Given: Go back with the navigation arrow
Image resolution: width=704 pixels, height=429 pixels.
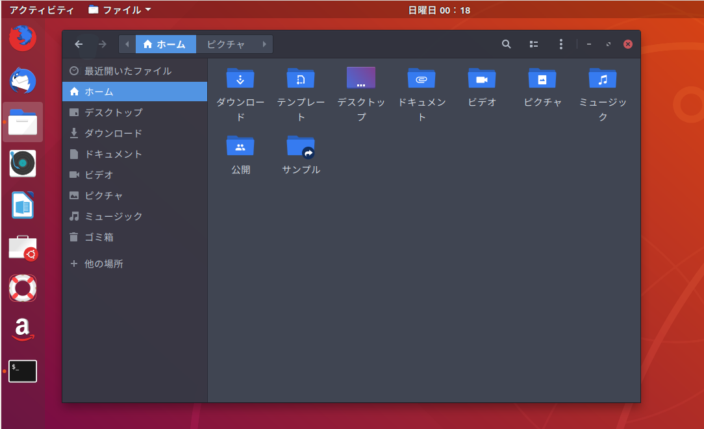Looking at the screenshot, I should pos(79,44).
